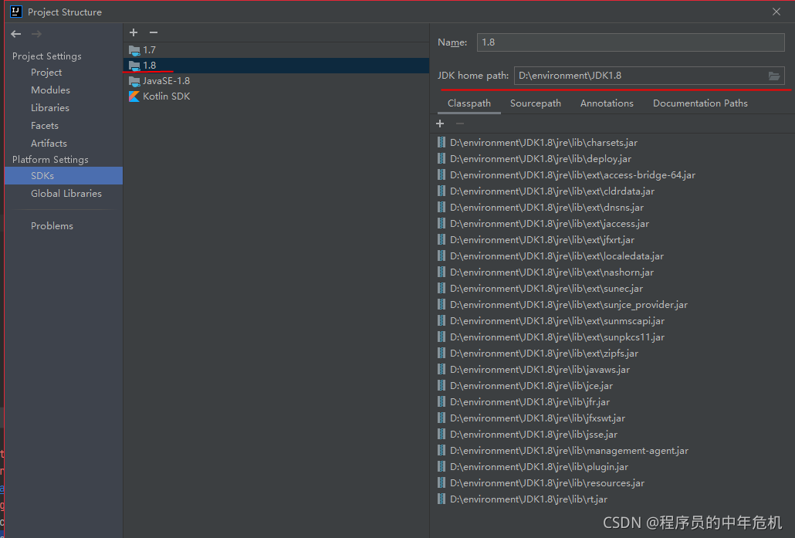Screen dimensions: 795x538
Task: Select the 1.7 SDK in the list
Action: 276,50
